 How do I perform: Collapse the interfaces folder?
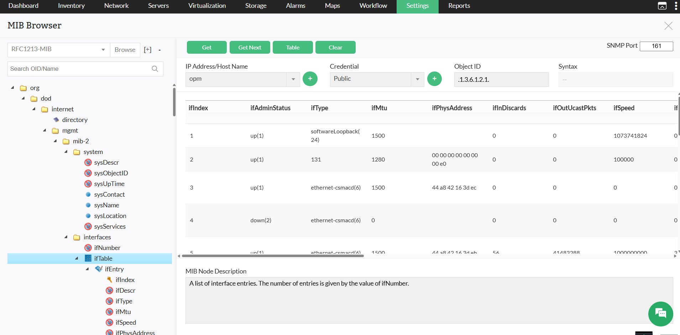tap(66, 237)
